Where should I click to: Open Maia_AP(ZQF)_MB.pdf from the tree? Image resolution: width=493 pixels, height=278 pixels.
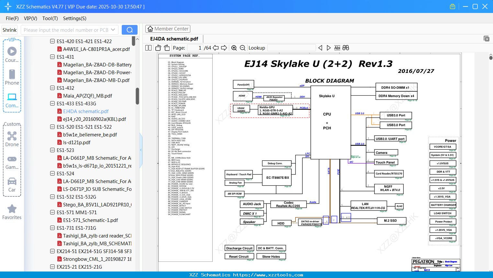(87, 96)
